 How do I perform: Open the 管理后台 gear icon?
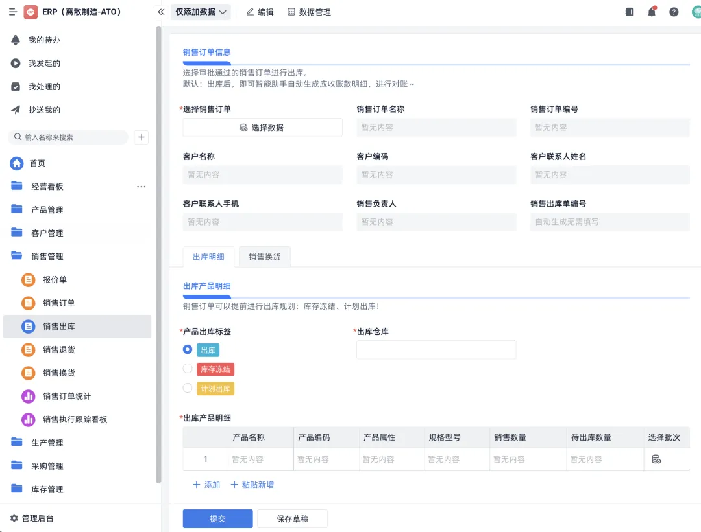pos(14,518)
